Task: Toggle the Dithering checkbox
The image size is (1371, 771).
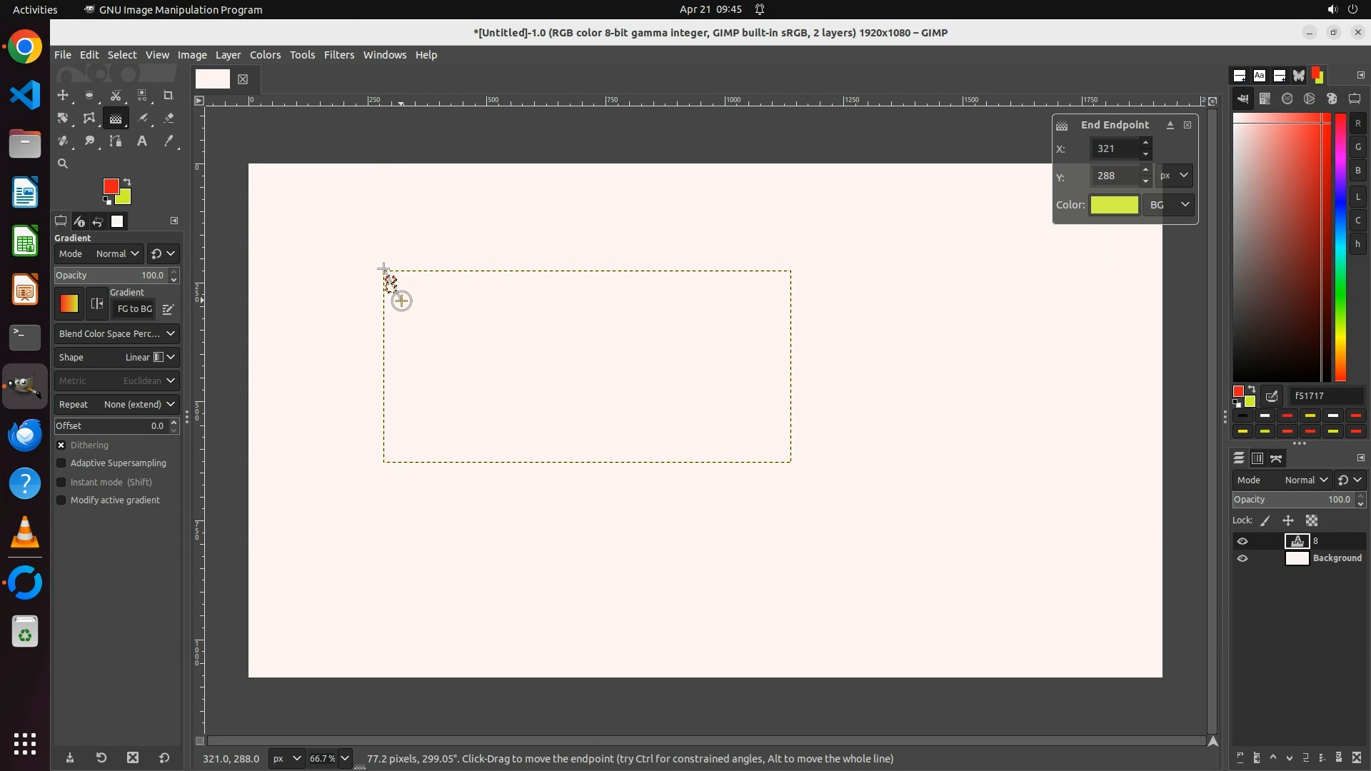Action: [61, 445]
